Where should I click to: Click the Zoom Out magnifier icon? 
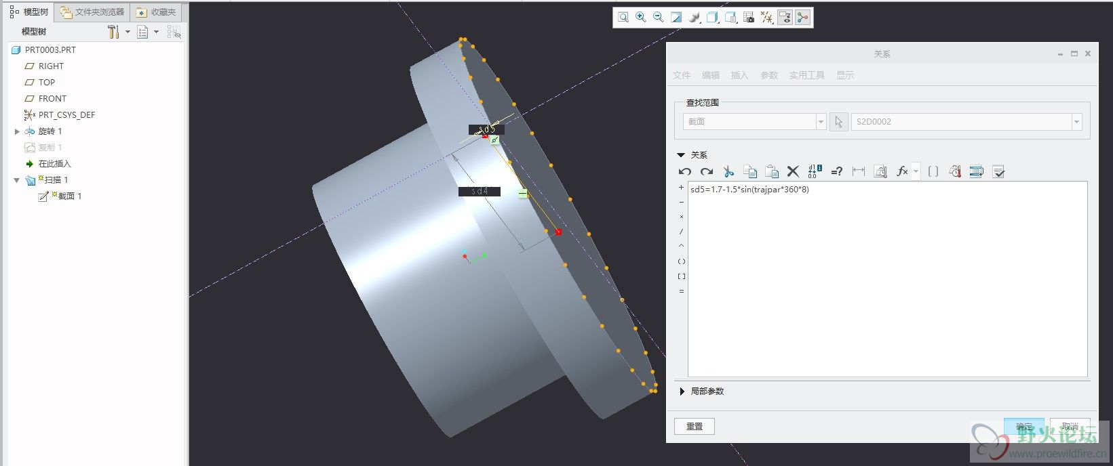coord(658,18)
